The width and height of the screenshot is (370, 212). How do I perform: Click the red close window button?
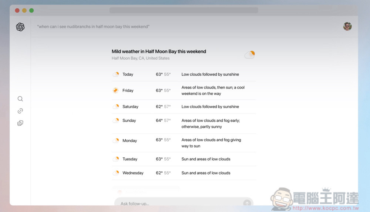click(x=17, y=10)
